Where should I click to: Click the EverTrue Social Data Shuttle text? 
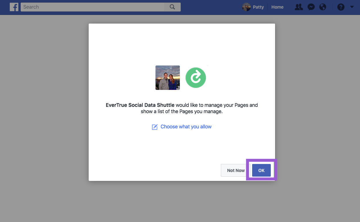tap(140, 105)
